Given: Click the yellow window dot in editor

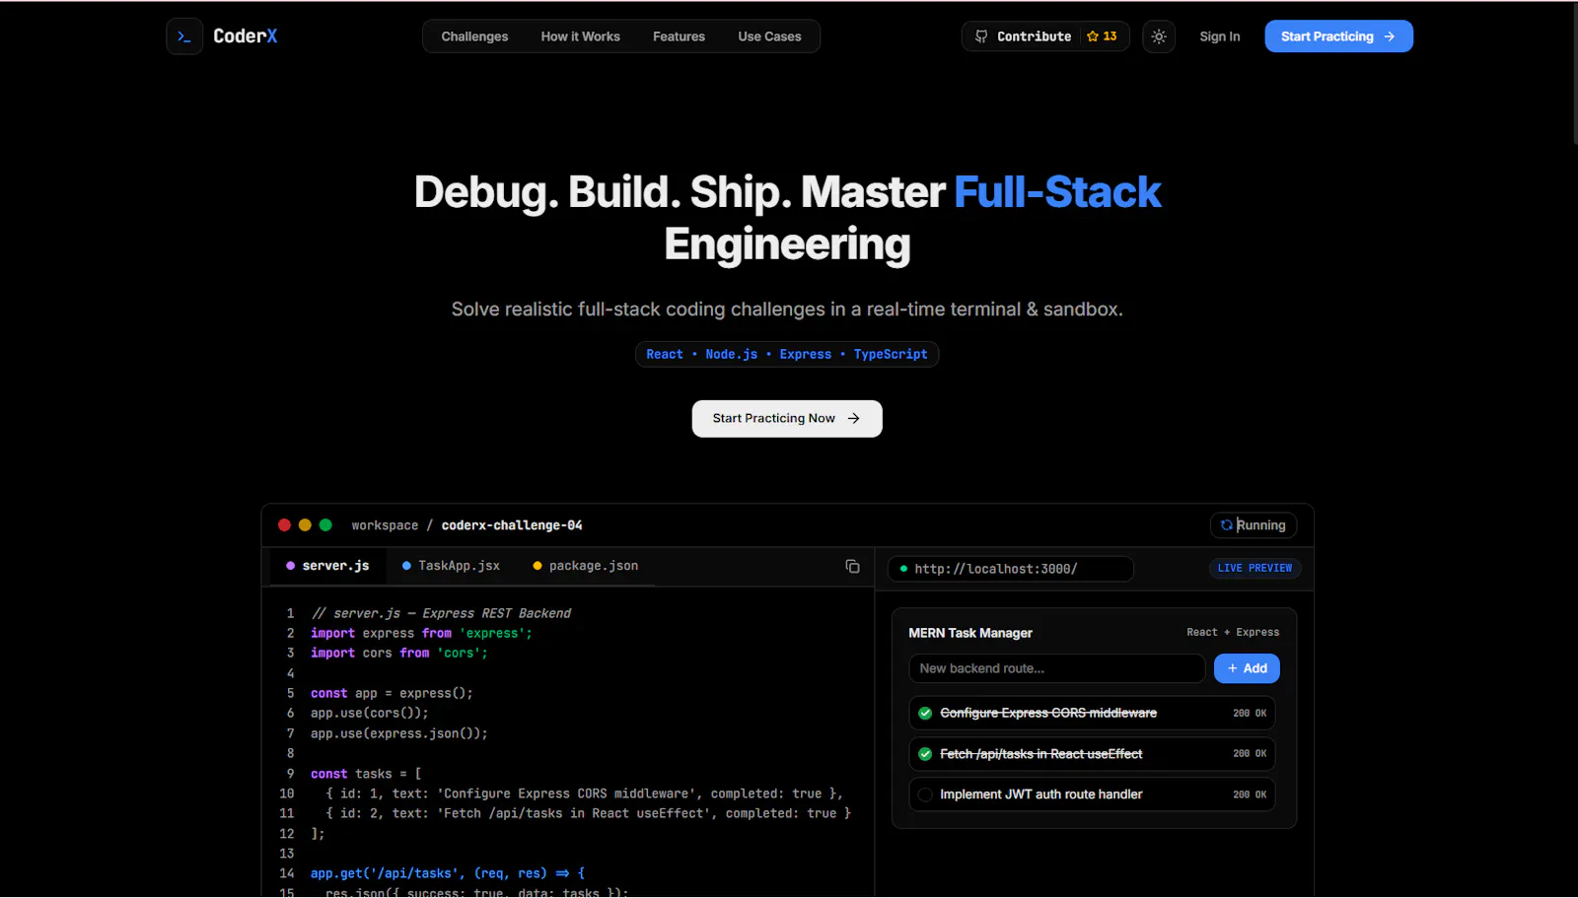Looking at the screenshot, I should (x=305, y=525).
